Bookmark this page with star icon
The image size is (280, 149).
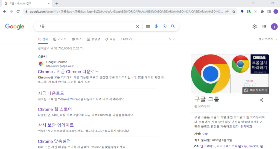coord(234,11)
